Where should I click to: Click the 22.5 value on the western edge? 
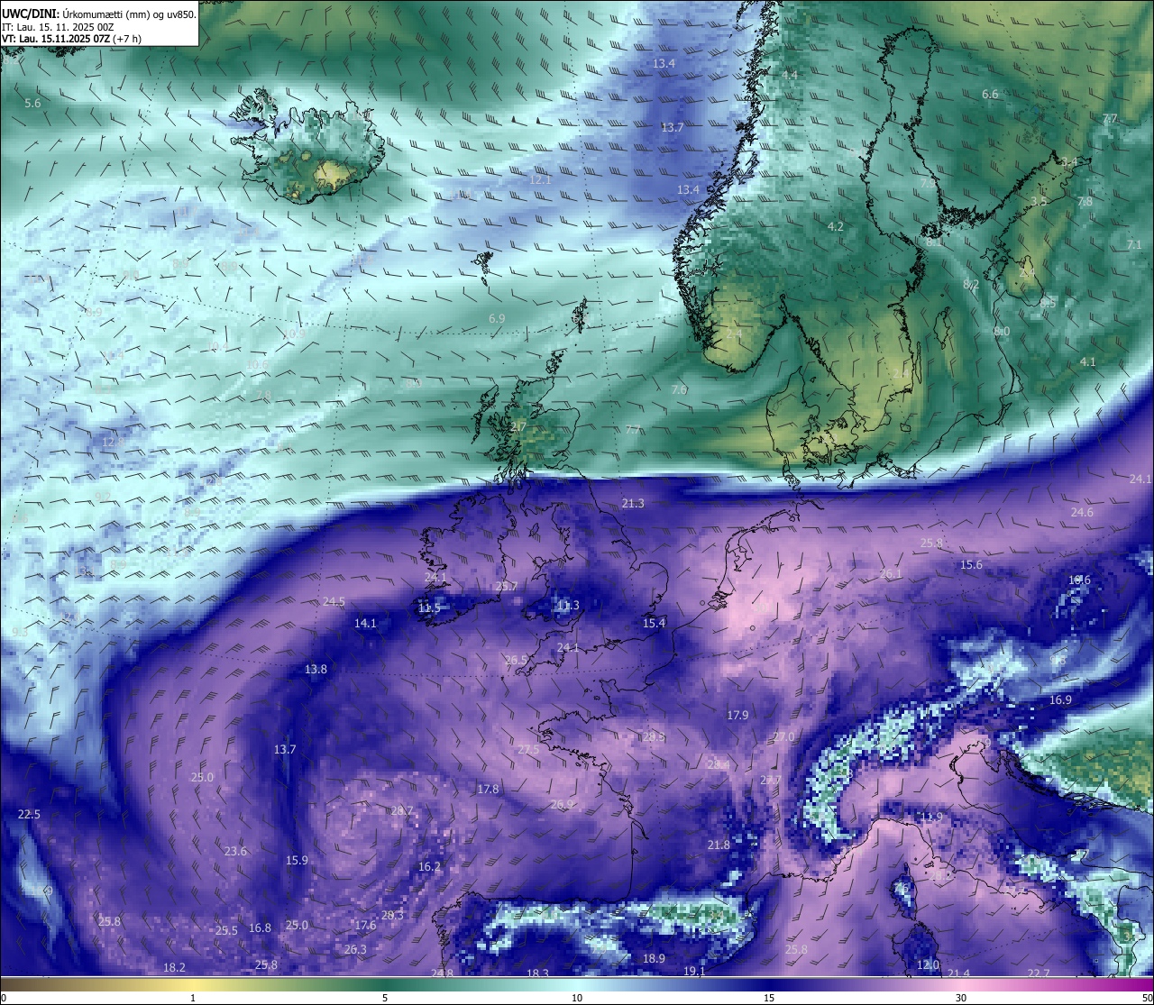[x=29, y=814]
